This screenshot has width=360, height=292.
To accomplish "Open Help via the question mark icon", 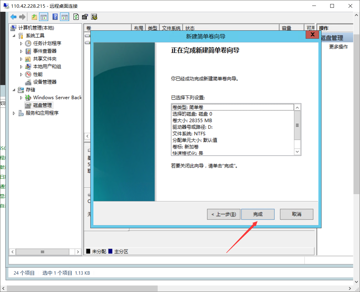I will click(55, 17).
